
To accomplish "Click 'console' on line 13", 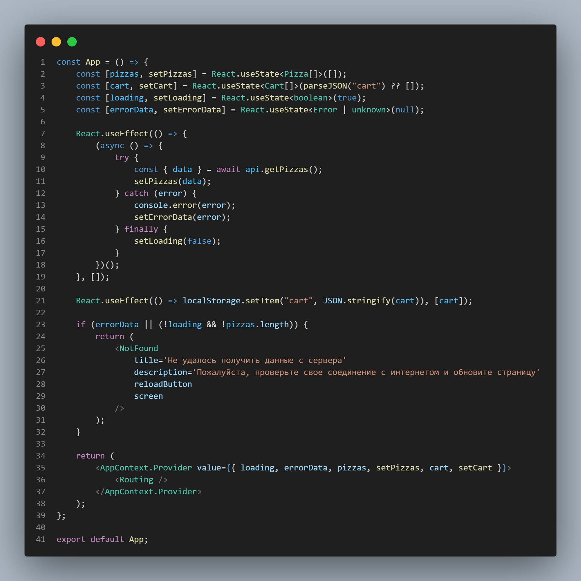I will coord(151,205).
